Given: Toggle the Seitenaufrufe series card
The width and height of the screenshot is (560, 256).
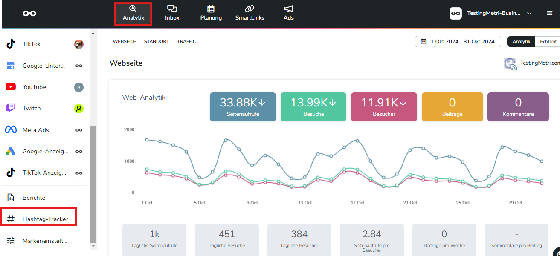Looking at the screenshot, I should [243, 107].
